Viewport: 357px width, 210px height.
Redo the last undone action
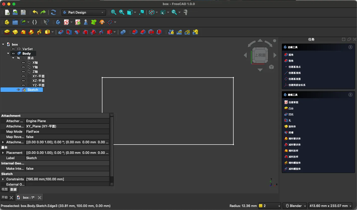tap(43, 12)
